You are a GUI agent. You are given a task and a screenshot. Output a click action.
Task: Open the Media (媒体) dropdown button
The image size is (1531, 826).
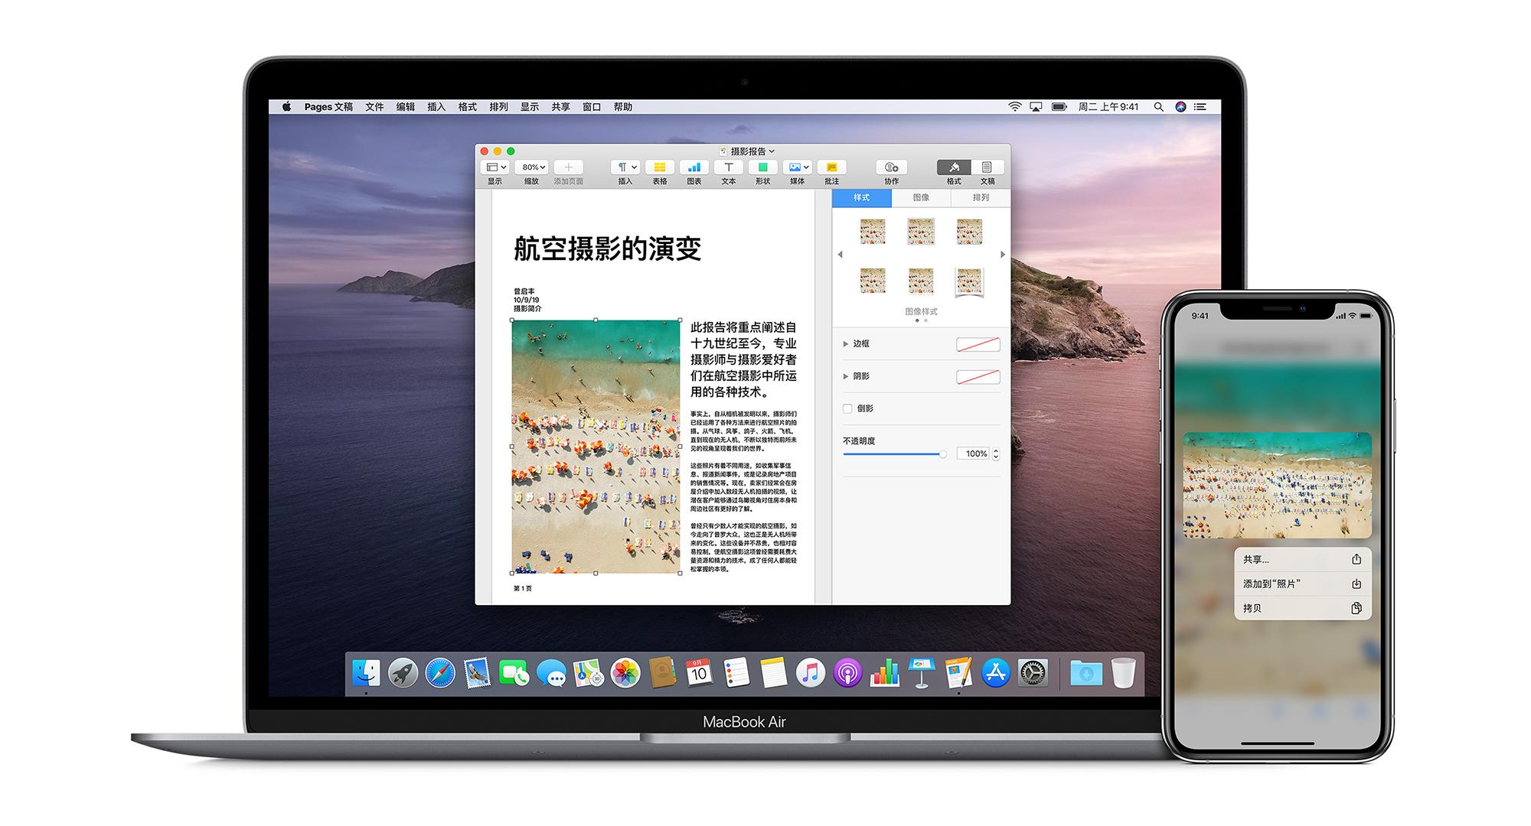coord(797,167)
